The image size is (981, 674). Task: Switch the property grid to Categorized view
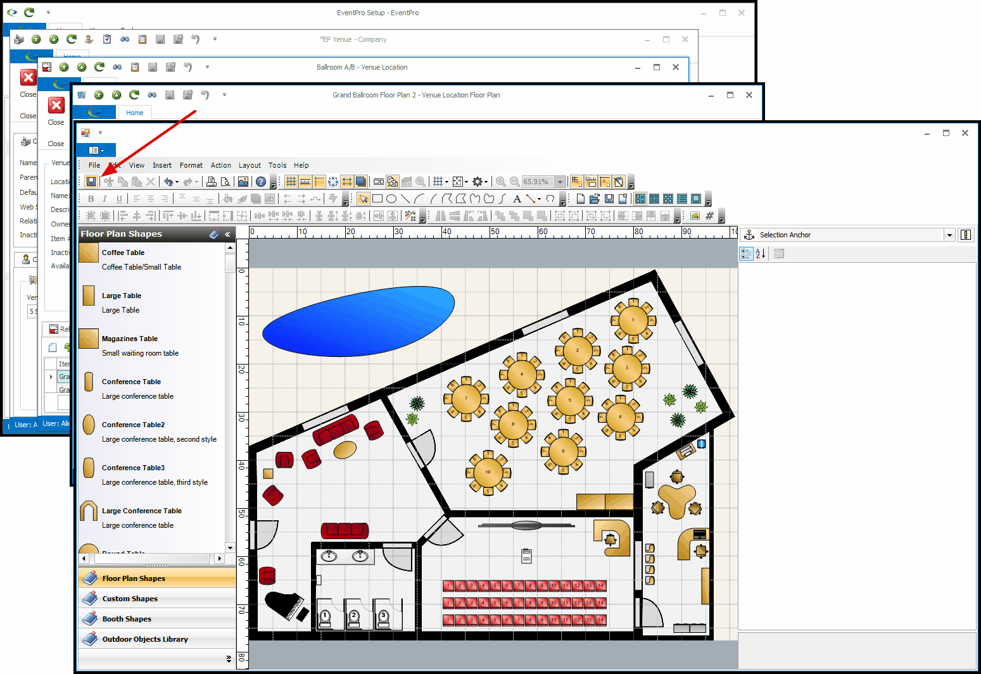point(747,254)
